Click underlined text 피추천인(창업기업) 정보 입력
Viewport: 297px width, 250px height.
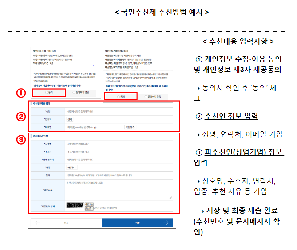point(239,157)
